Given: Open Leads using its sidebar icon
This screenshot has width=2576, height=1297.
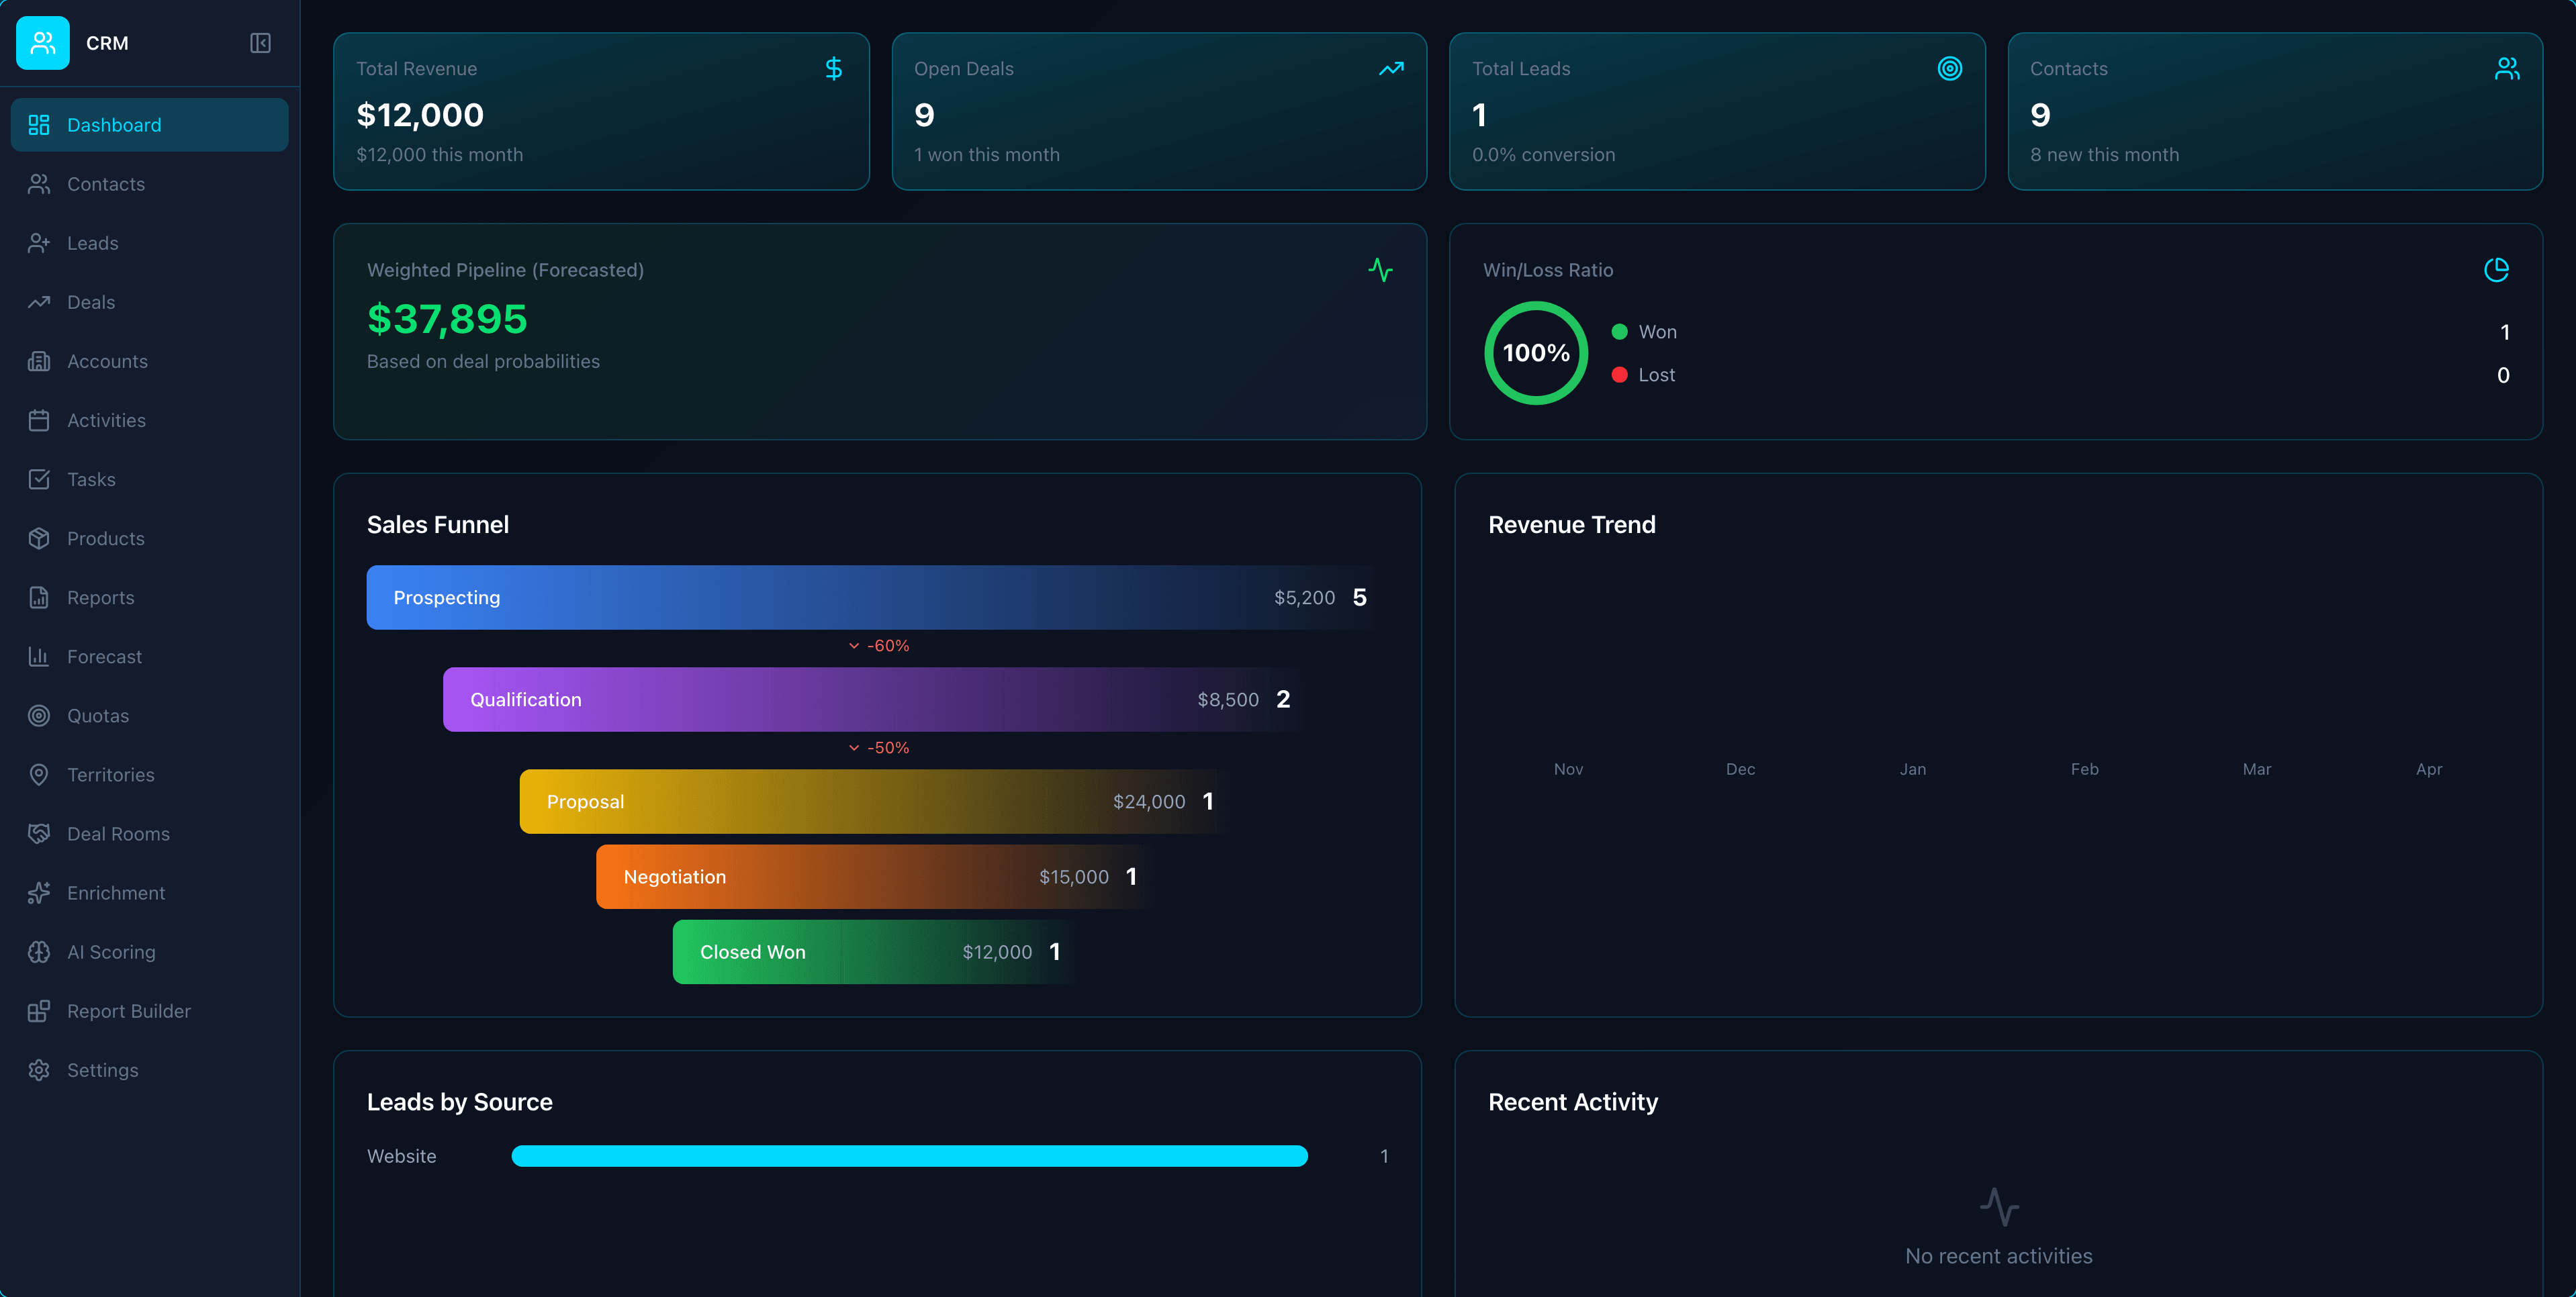Looking at the screenshot, I should (x=39, y=243).
